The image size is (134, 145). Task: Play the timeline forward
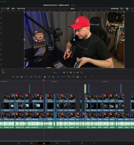(74, 72)
